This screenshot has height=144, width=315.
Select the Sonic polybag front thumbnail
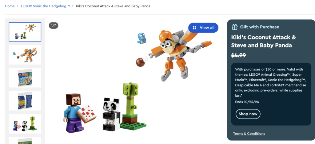click(25, 78)
